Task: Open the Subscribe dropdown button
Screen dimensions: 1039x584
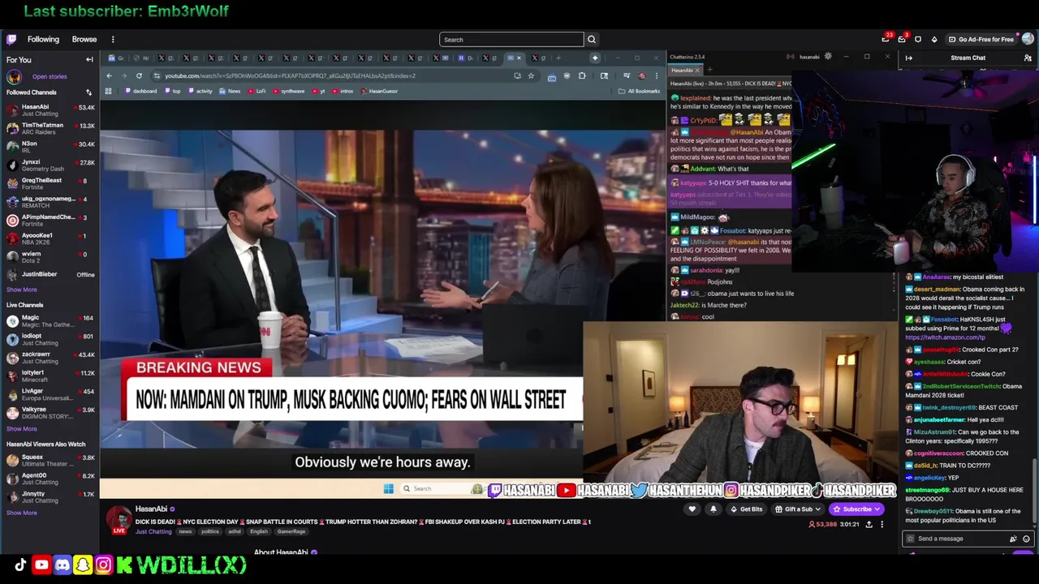Action: [x=856, y=509]
